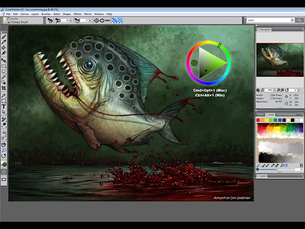Screen dimensions: 305x229
Task: Activate the Rectangular Selection tool
Action: [4, 66]
